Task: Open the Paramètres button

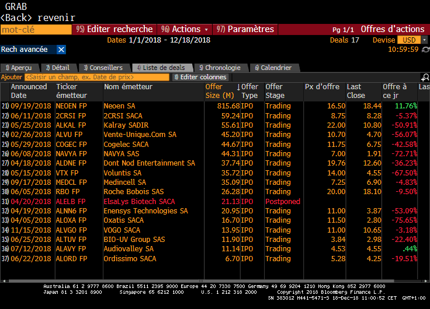Action: pyautogui.click(x=245, y=29)
